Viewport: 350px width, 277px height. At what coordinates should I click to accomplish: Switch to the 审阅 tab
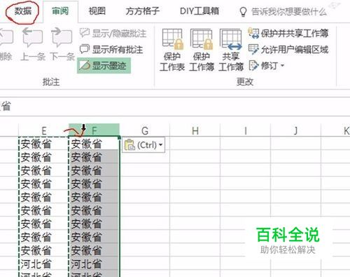pyautogui.click(x=60, y=11)
